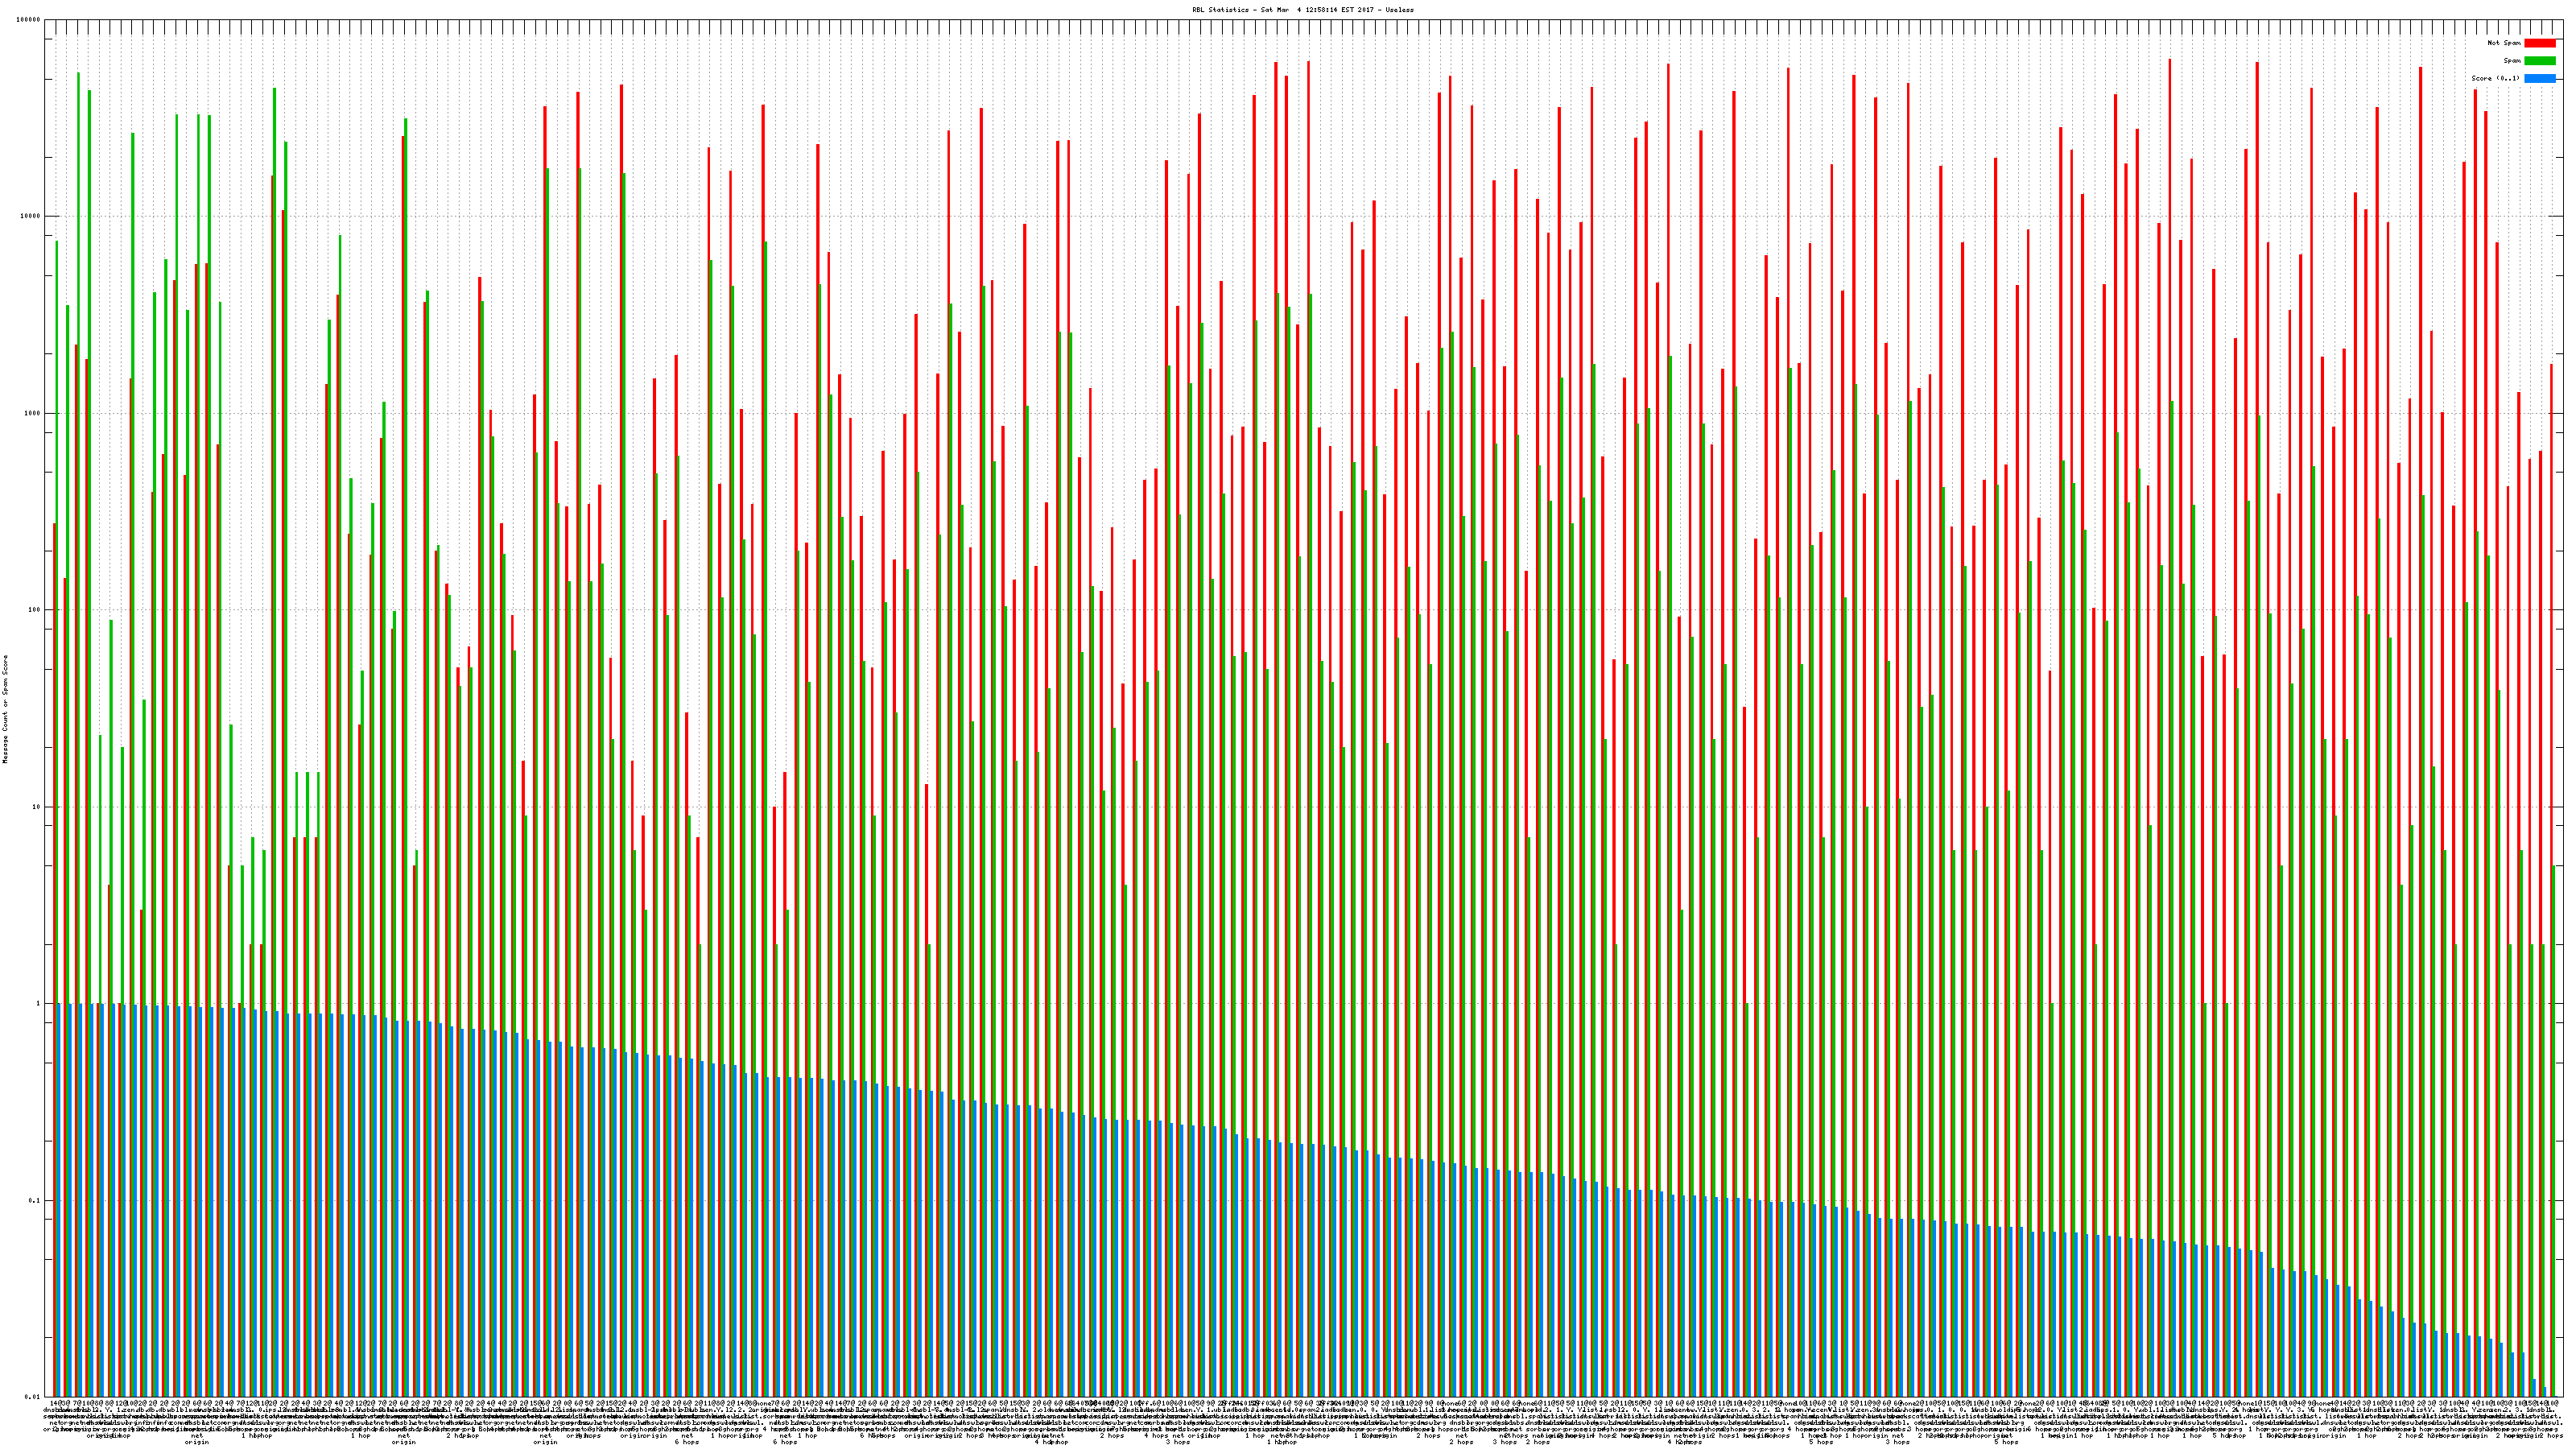This screenshot has height=1449, width=2576.
Task: Click the 1 y-axis tick label
Action: [39, 1004]
